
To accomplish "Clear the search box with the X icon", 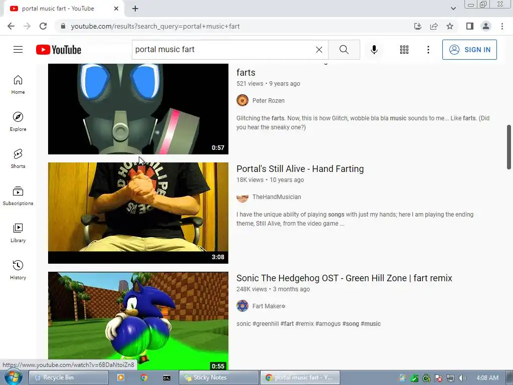I will 319,50.
